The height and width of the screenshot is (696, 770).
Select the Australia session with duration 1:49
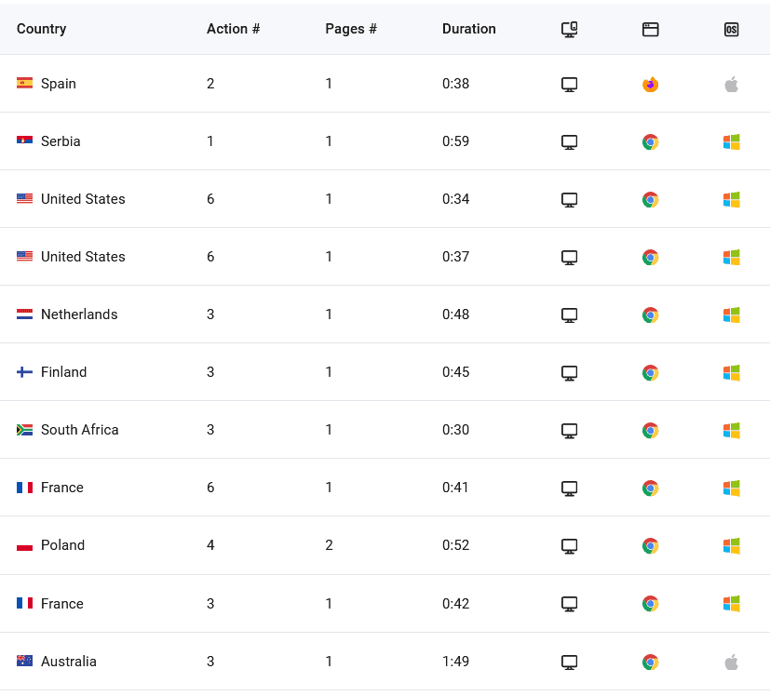tap(385, 662)
